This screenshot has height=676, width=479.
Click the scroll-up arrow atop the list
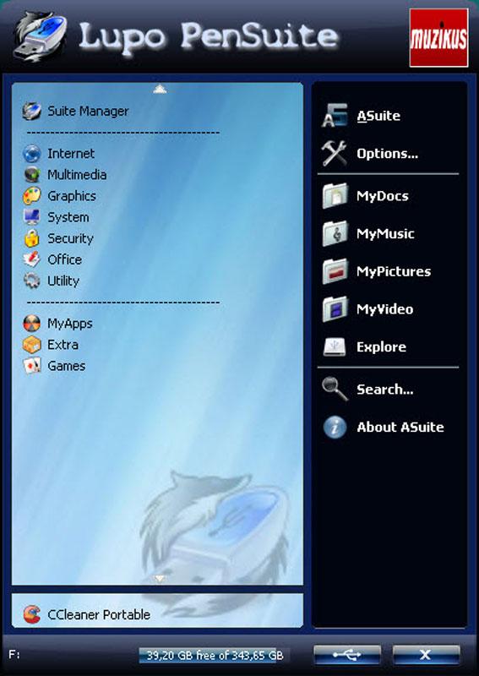pyautogui.click(x=160, y=89)
